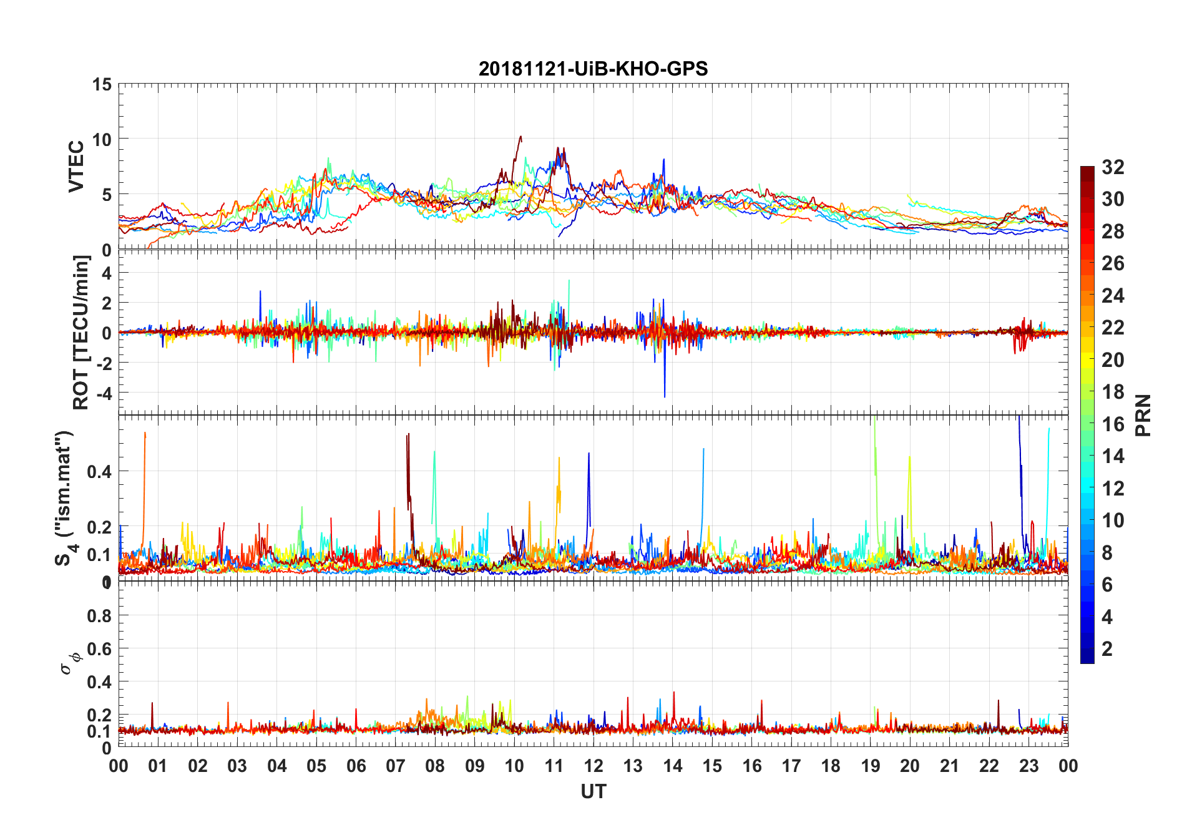This screenshot has width=1187, height=830.
Task: Click the dark red VTEC peak near 10 UT
Action: (x=520, y=137)
